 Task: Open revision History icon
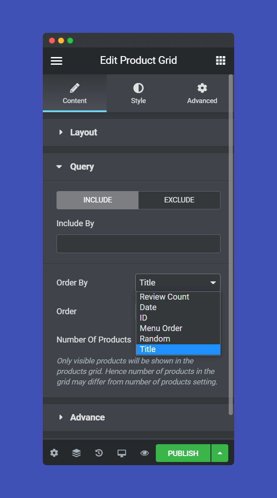pos(99,453)
